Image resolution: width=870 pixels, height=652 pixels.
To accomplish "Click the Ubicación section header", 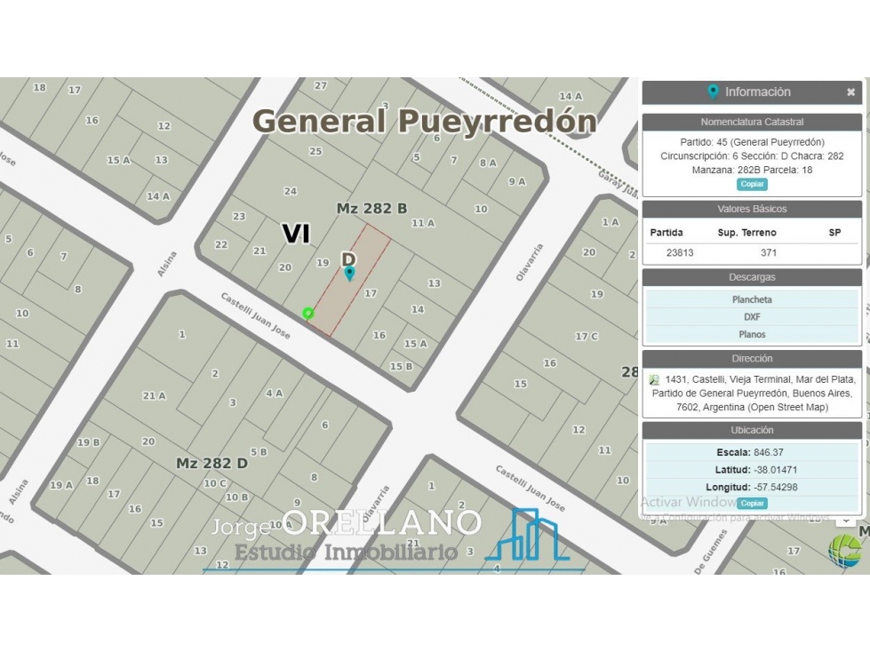I will 752,430.
